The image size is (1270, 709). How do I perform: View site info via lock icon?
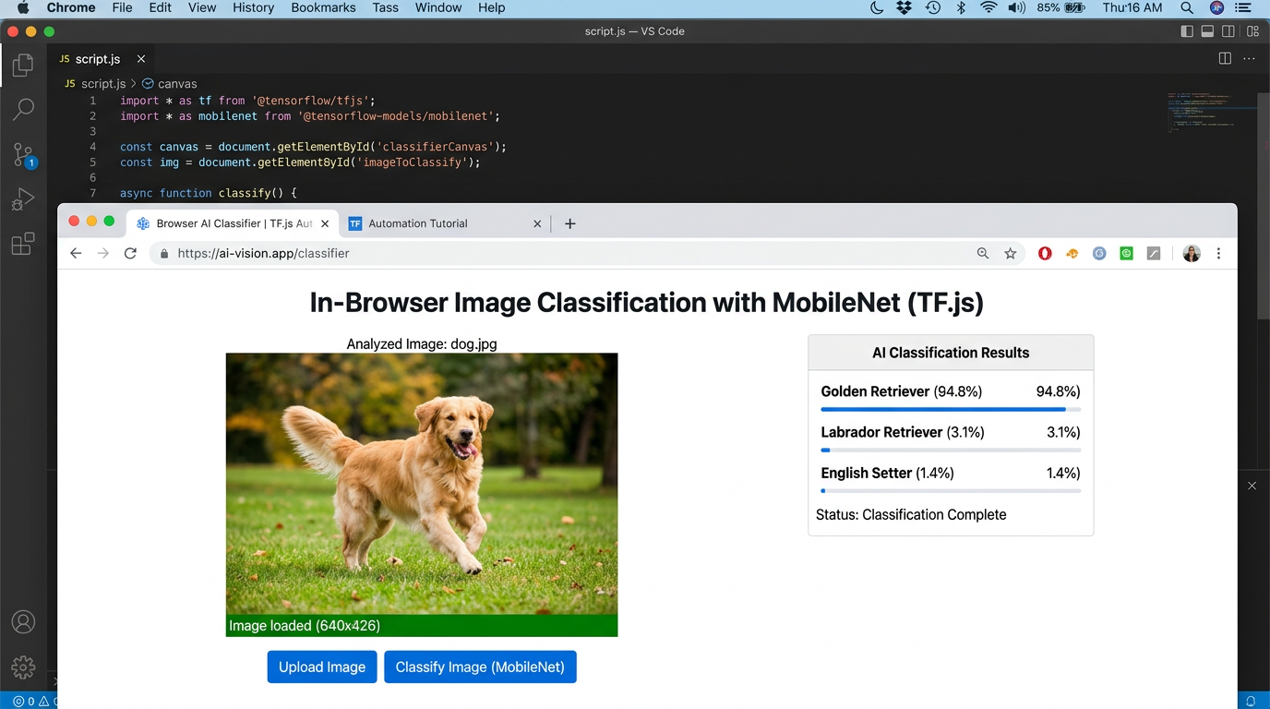coord(164,253)
